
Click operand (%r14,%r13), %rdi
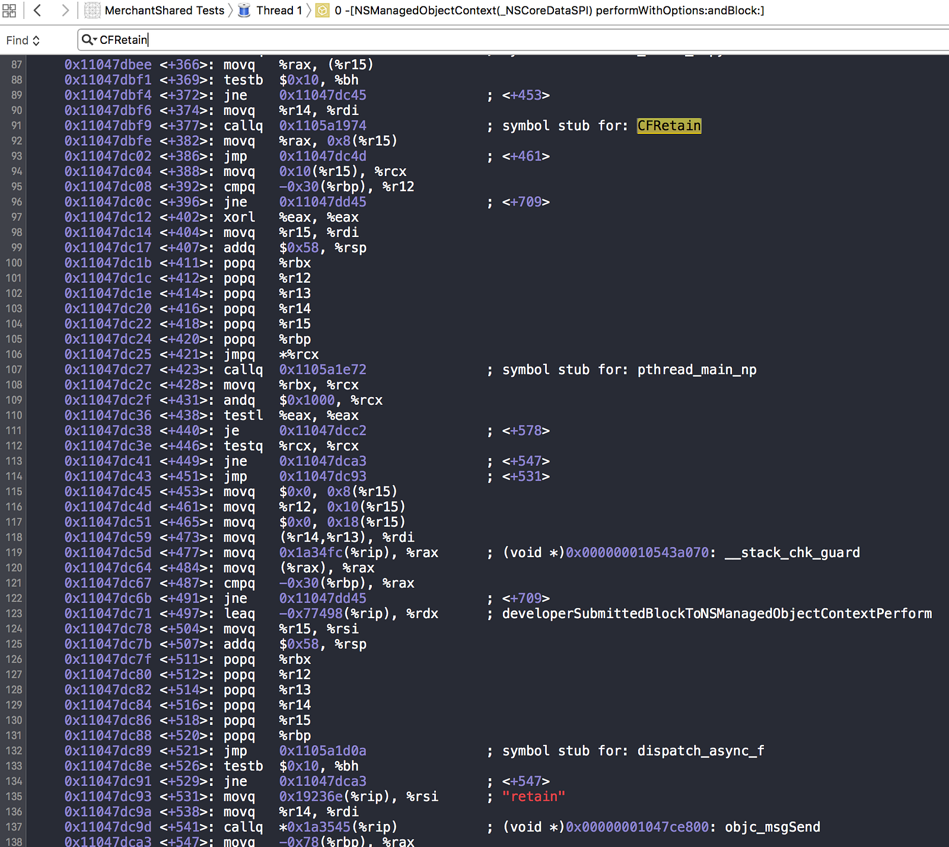tap(347, 538)
